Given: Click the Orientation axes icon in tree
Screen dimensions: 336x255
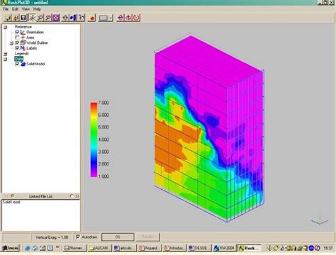Looking at the screenshot, I should click(x=23, y=32).
